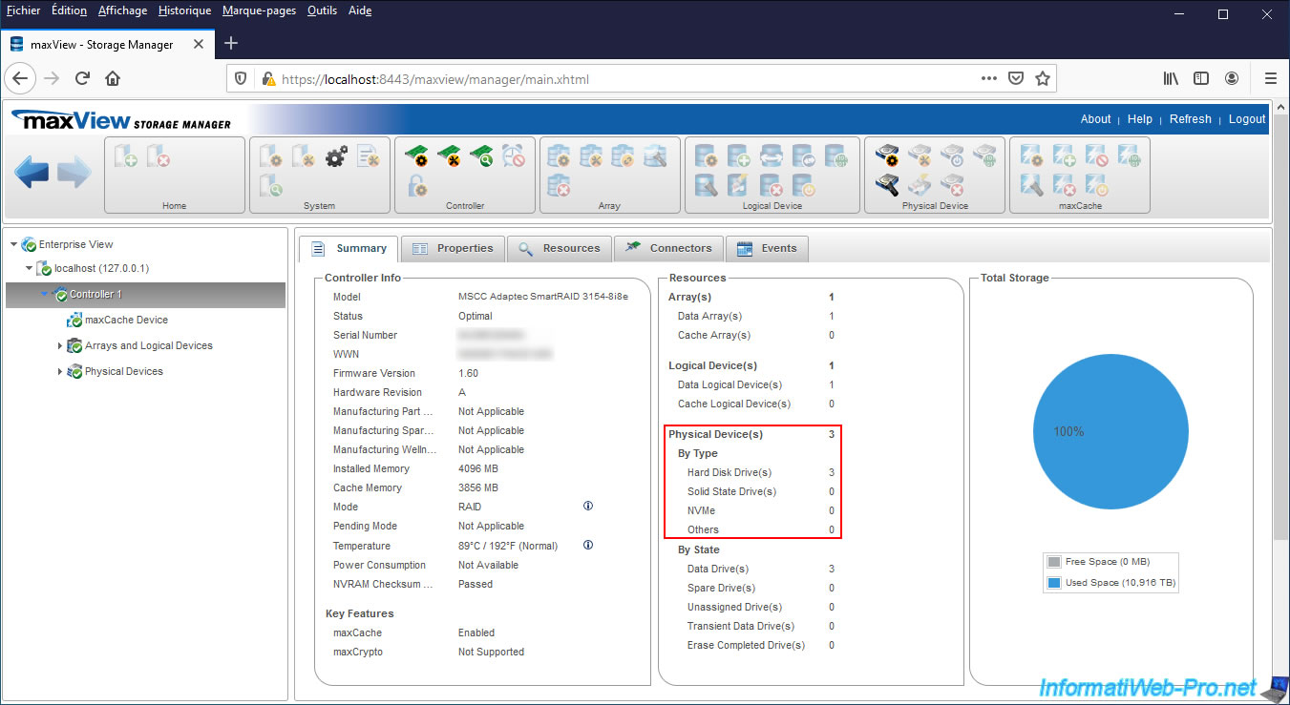Click the blue back navigation arrow in maxView
This screenshot has height=705, width=1290.
click(32, 174)
